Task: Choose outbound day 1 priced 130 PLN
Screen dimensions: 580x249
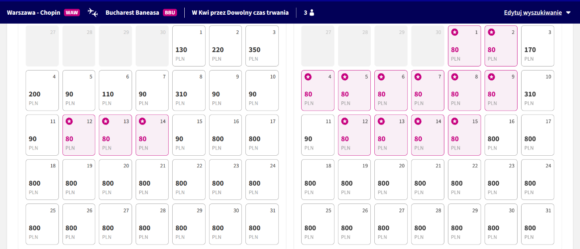Action: coord(189,46)
